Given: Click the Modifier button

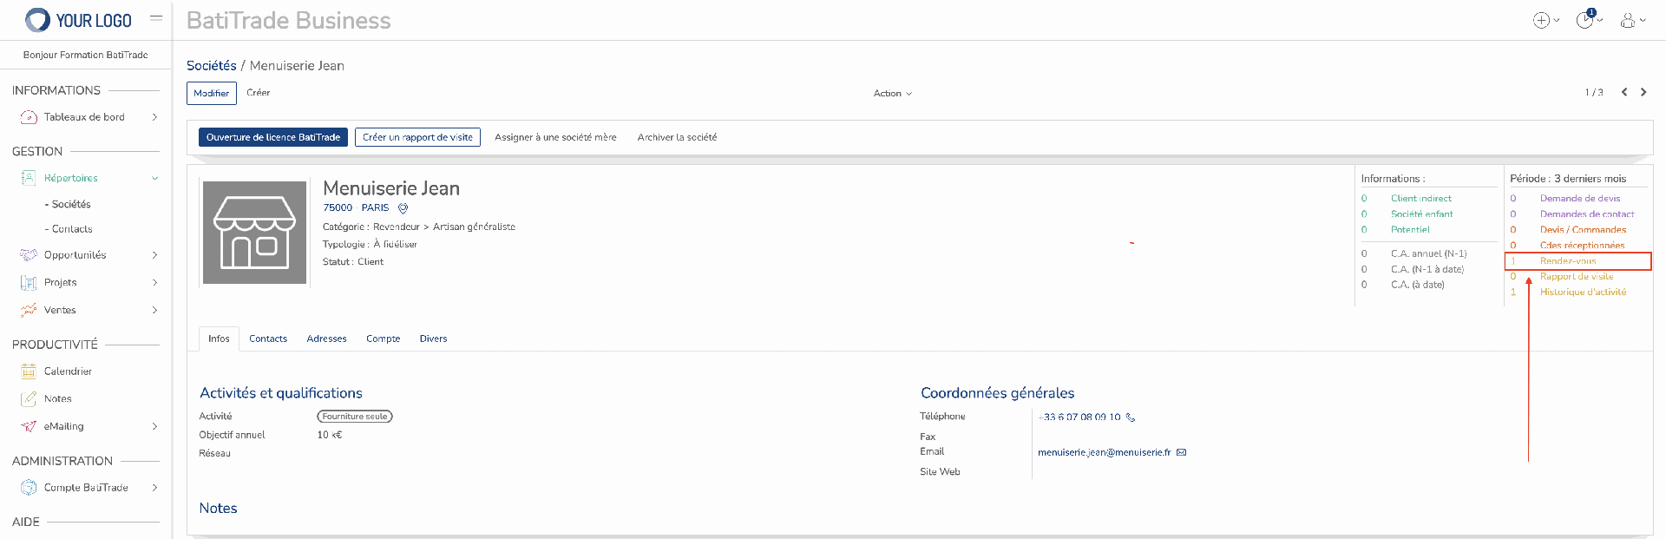Looking at the screenshot, I should point(212,93).
